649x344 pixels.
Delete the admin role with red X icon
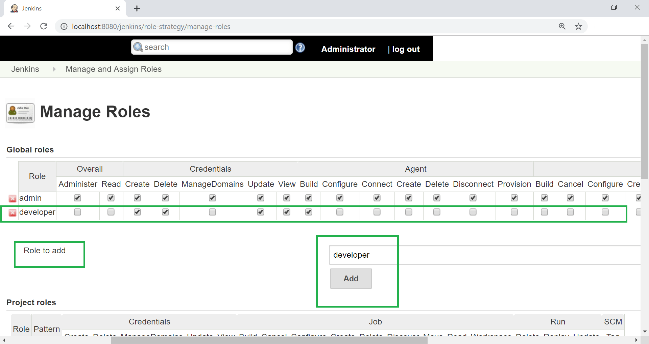click(13, 198)
